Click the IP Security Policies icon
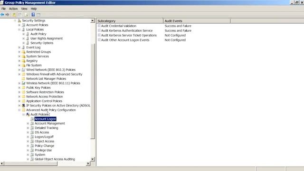Screen dimensions: 304x171 [23, 105]
